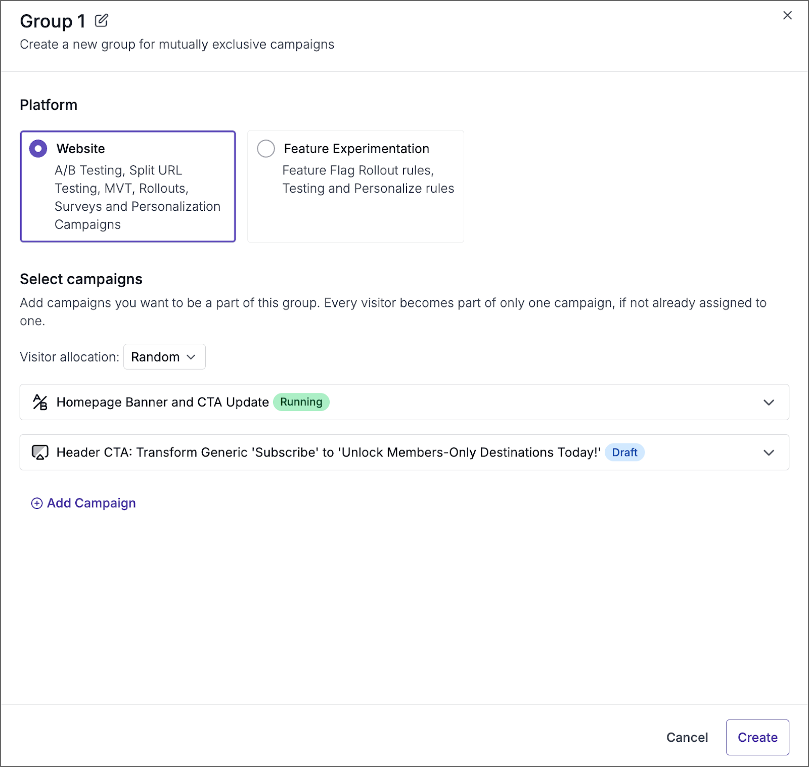The width and height of the screenshot is (809, 767).
Task: Select the Website platform radio button
Action: click(x=38, y=149)
